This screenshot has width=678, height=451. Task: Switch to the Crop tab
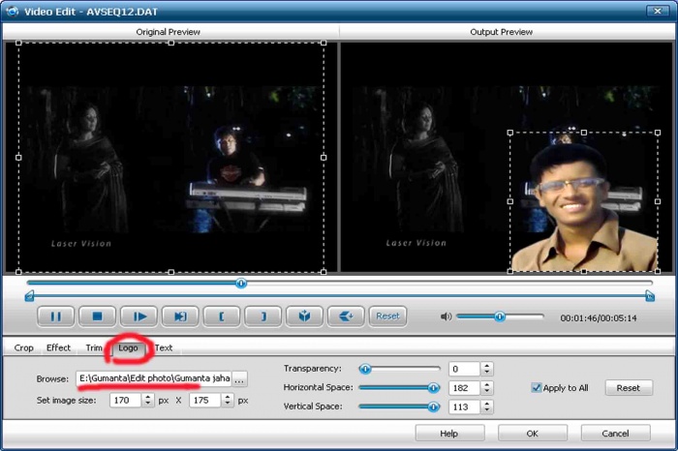[x=23, y=347]
